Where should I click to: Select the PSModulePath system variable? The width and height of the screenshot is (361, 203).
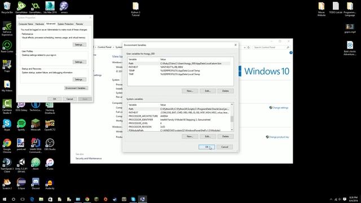[179, 130]
